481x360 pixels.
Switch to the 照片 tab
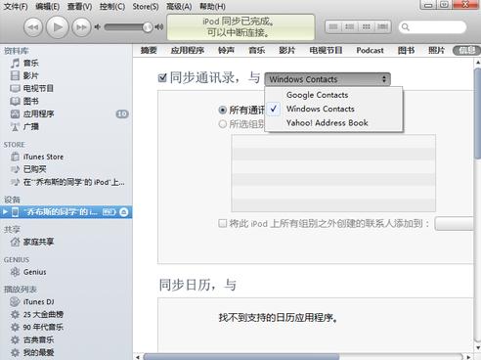coord(436,51)
